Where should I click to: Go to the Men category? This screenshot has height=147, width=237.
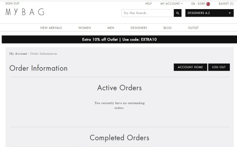pyautogui.click(x=111, y=28)
